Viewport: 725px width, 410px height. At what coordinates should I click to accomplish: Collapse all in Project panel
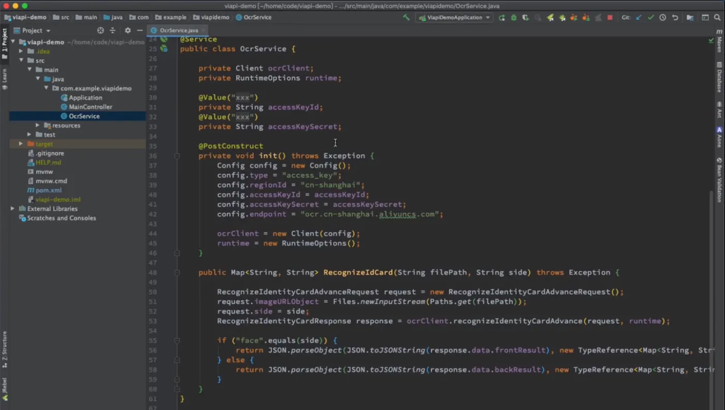[112, 31]
